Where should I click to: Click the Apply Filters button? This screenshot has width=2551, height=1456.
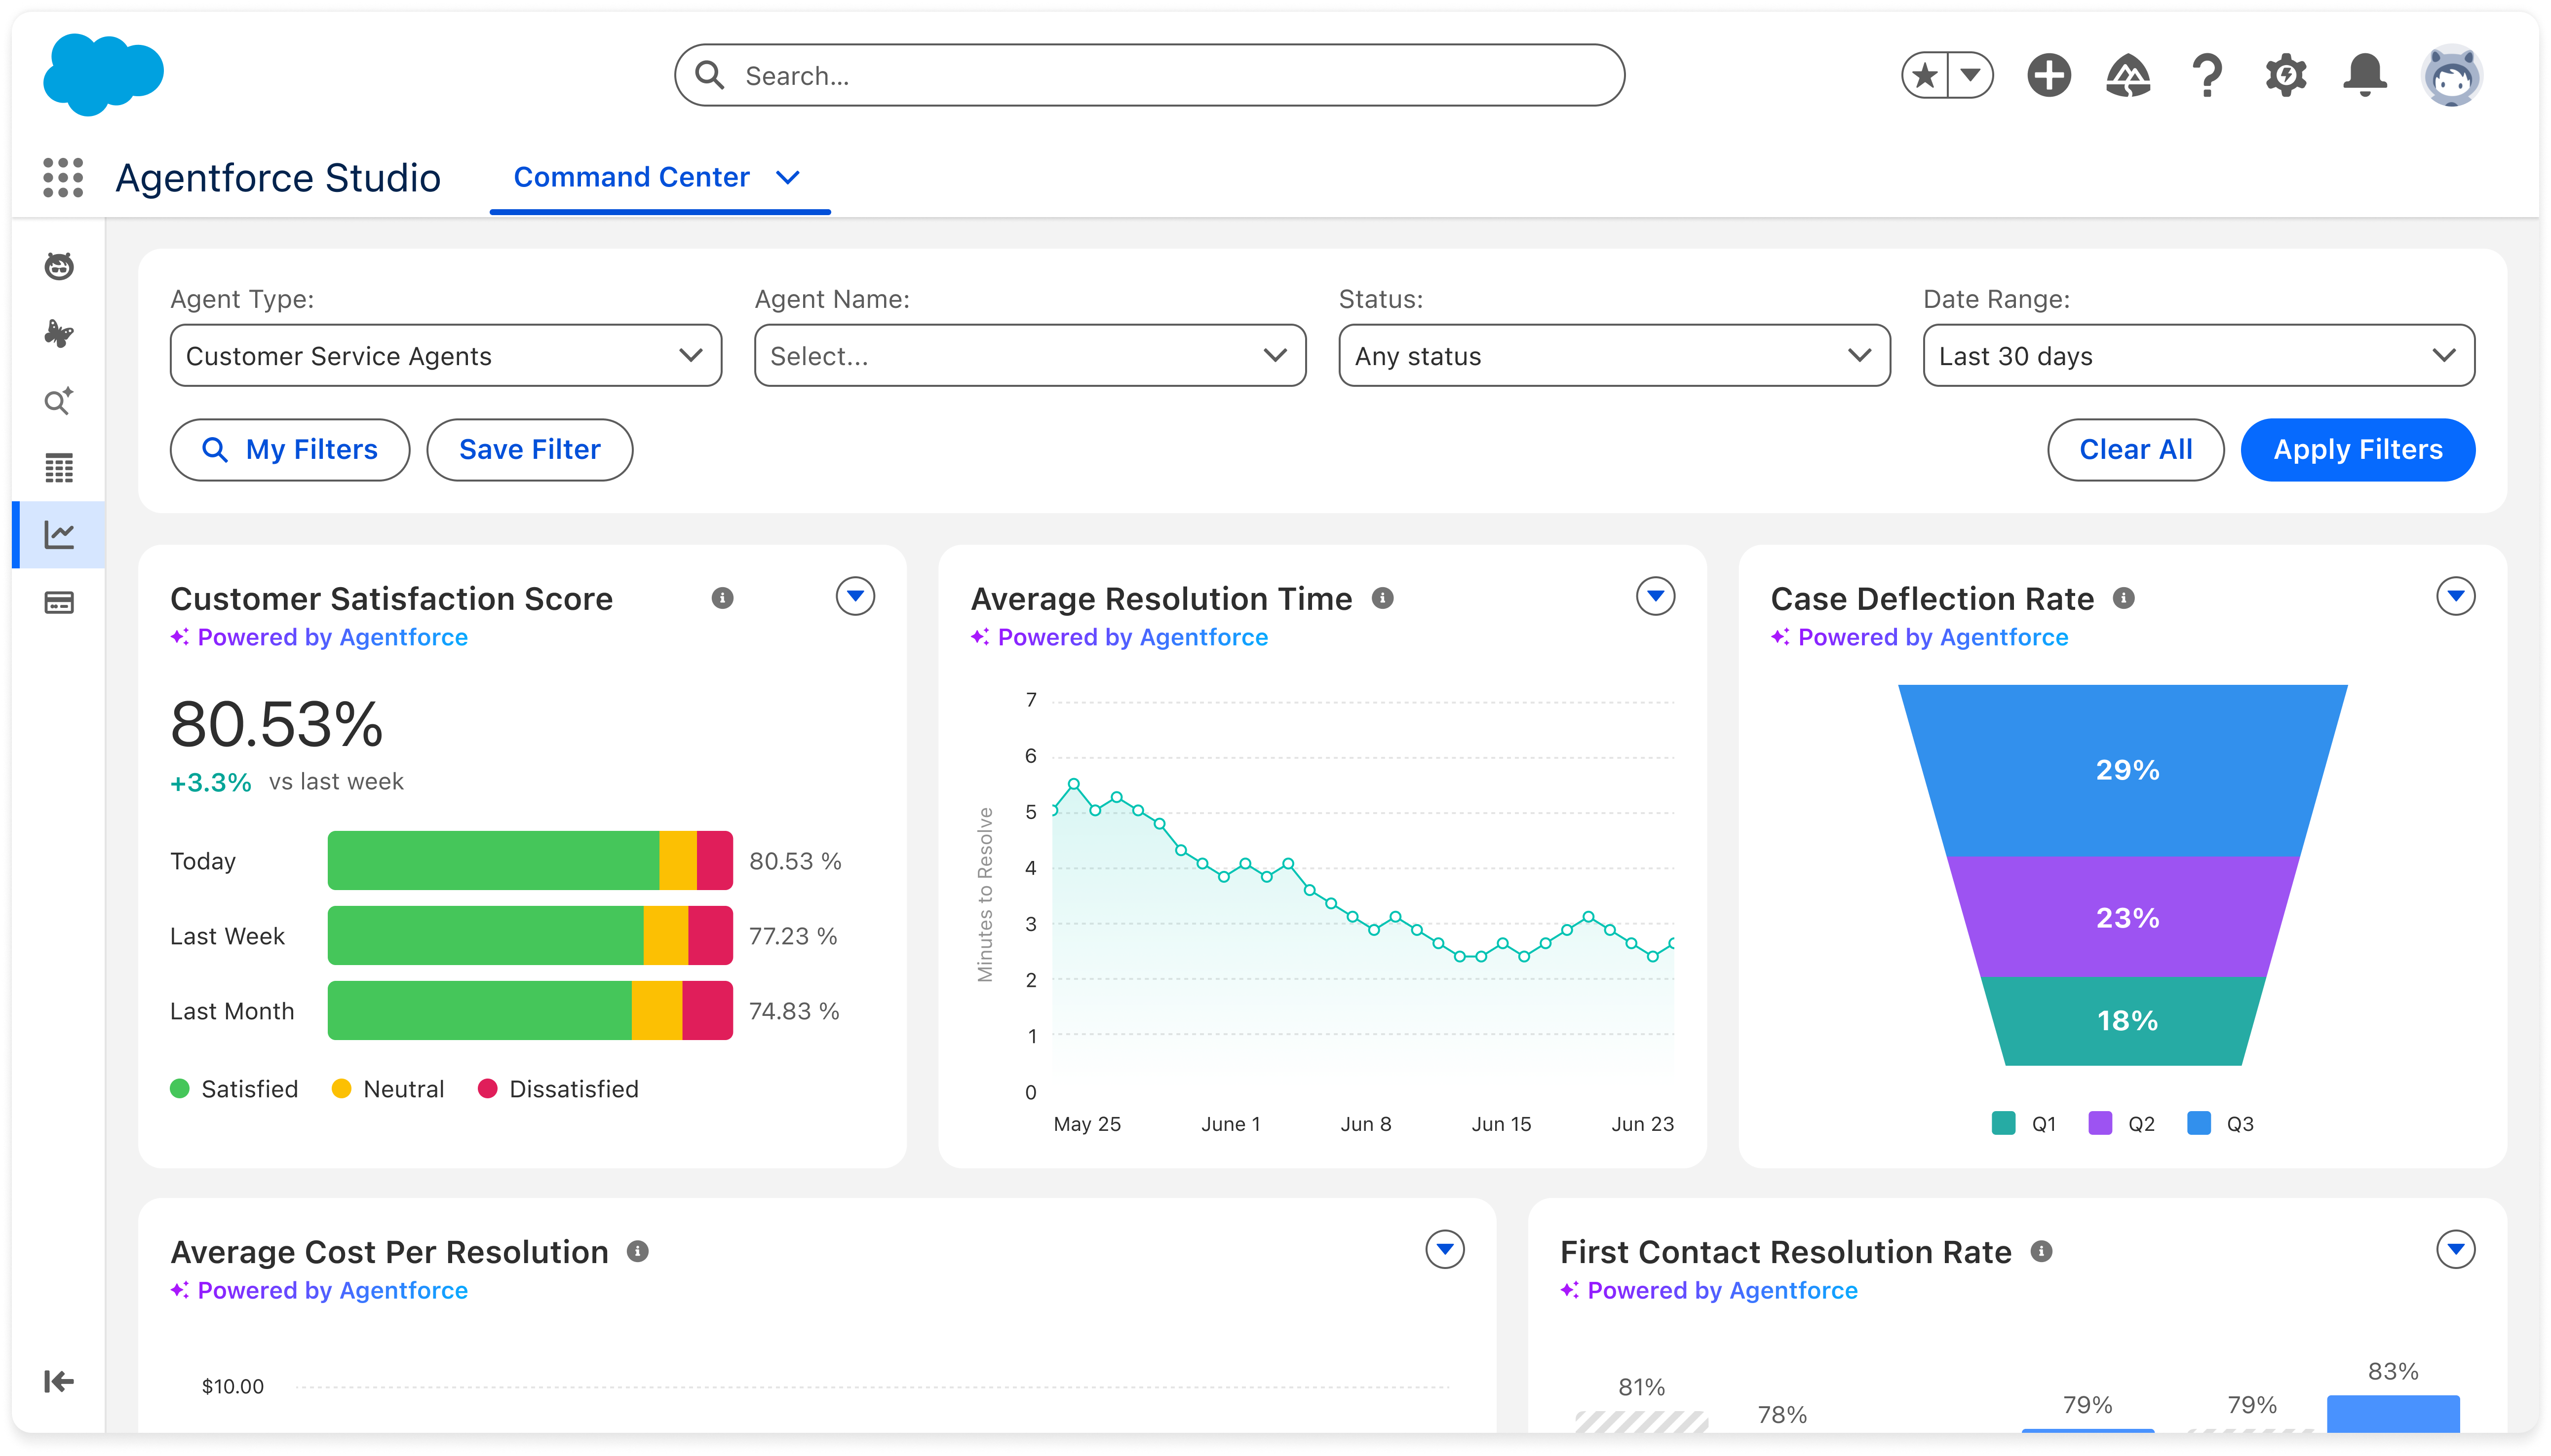[x=2358, y=450]
